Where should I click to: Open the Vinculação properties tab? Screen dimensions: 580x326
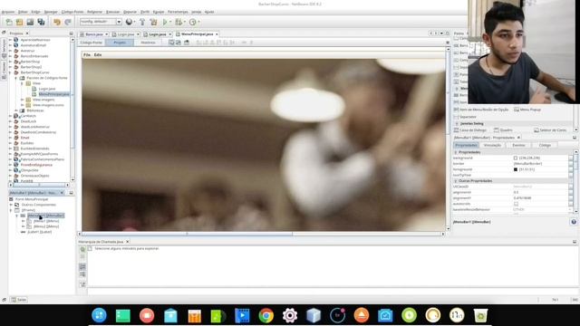pos(492,145)
